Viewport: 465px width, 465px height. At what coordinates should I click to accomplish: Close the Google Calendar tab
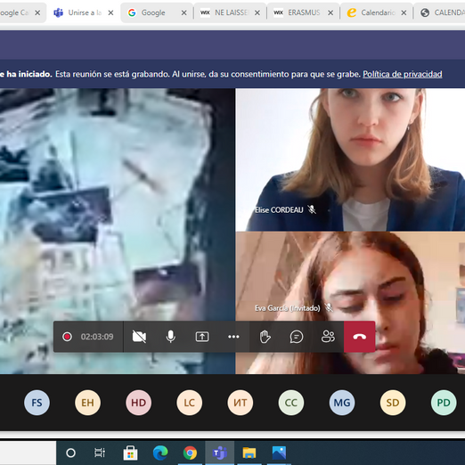pyautogui.click(x=37, y=12)
